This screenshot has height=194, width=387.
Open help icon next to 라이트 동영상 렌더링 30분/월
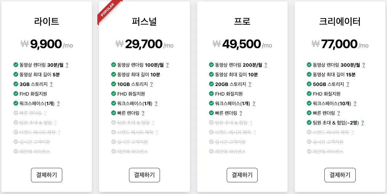tap(67, 65)
